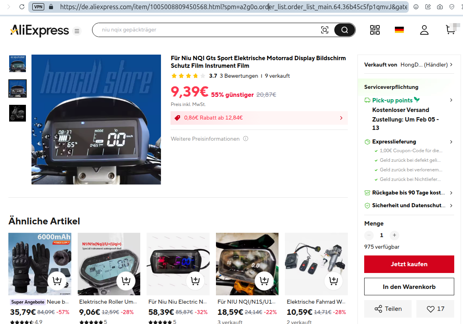Open the shopping cart icon
The image size is (463, 324).
pos(450,30)
